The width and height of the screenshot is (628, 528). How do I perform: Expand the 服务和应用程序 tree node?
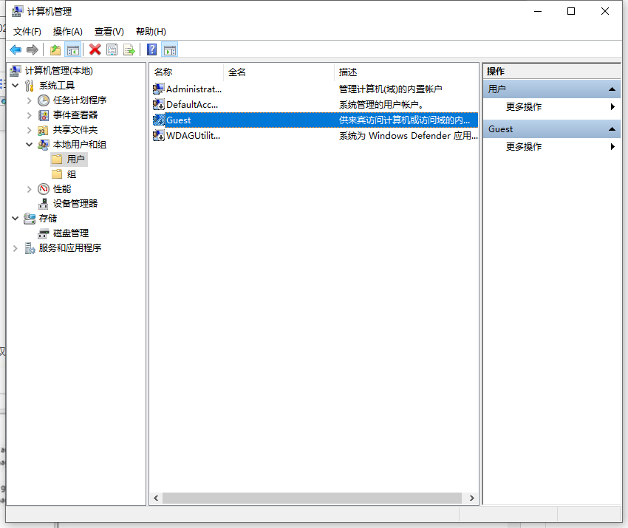16,248
